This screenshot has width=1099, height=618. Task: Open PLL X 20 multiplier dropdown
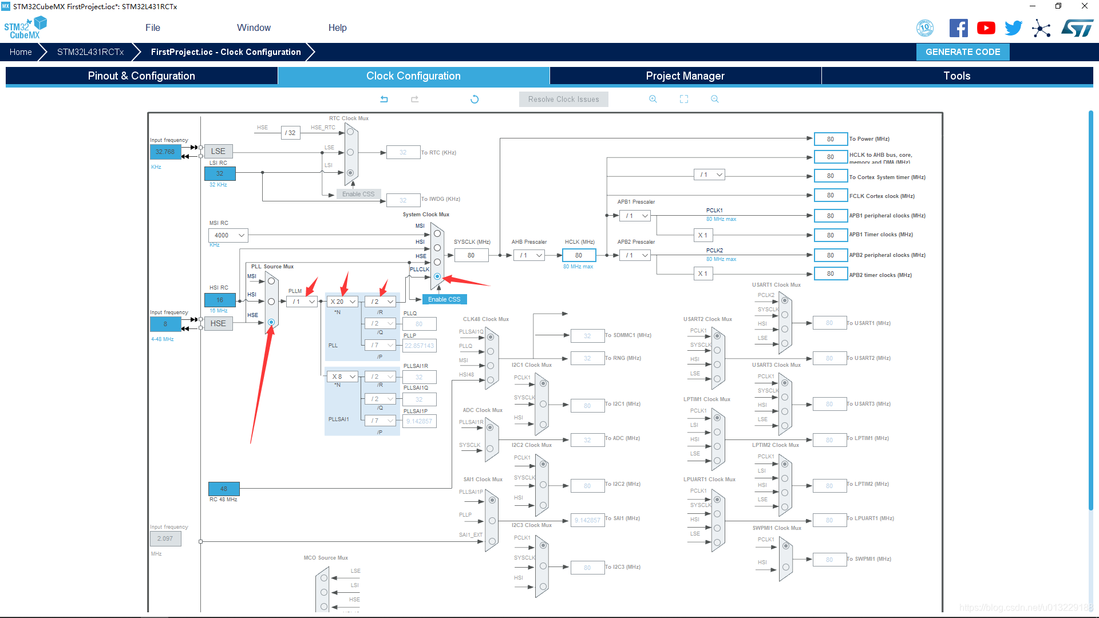click(343, 302)
